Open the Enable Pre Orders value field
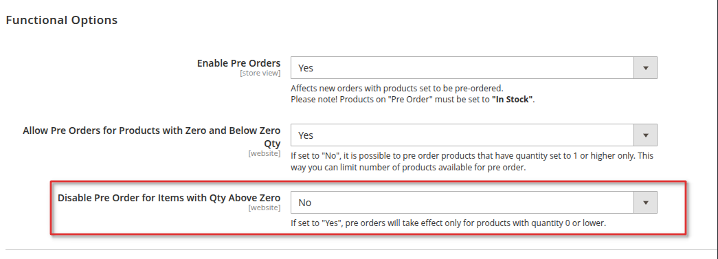 tap(474, 68)
